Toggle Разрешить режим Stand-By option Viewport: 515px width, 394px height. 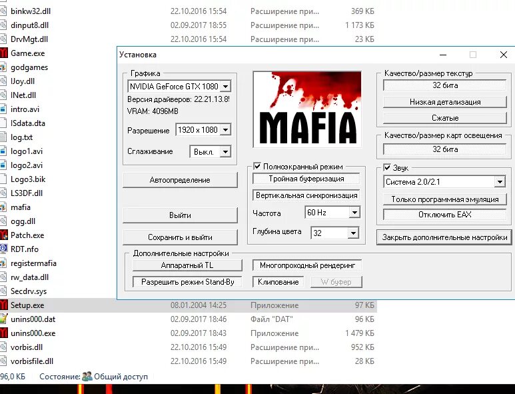[x=187, y=282]
